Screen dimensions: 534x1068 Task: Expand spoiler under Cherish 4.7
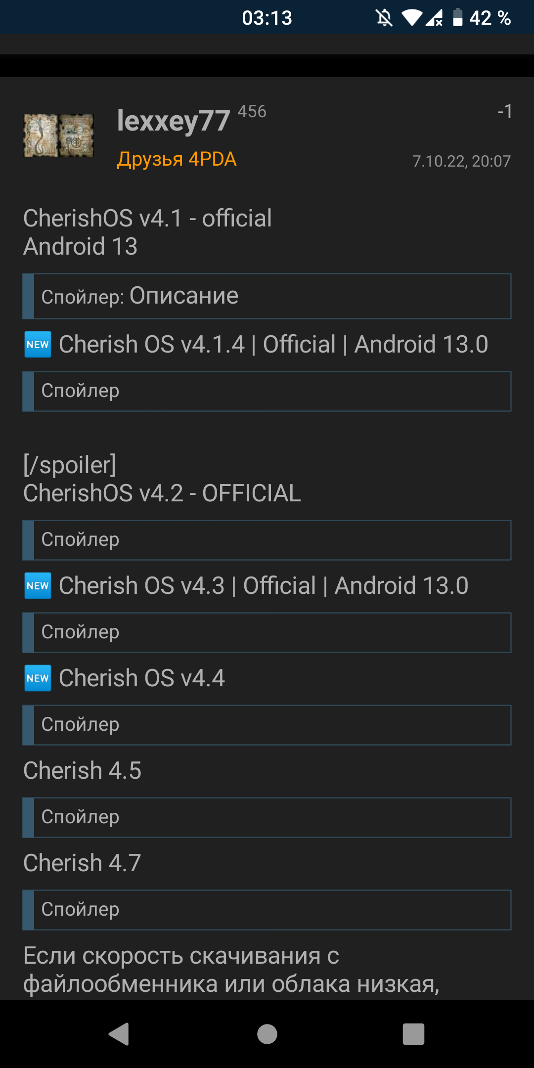coord(267,910)
